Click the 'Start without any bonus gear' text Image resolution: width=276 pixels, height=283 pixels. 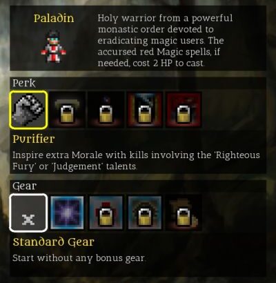tap(79, 258)
